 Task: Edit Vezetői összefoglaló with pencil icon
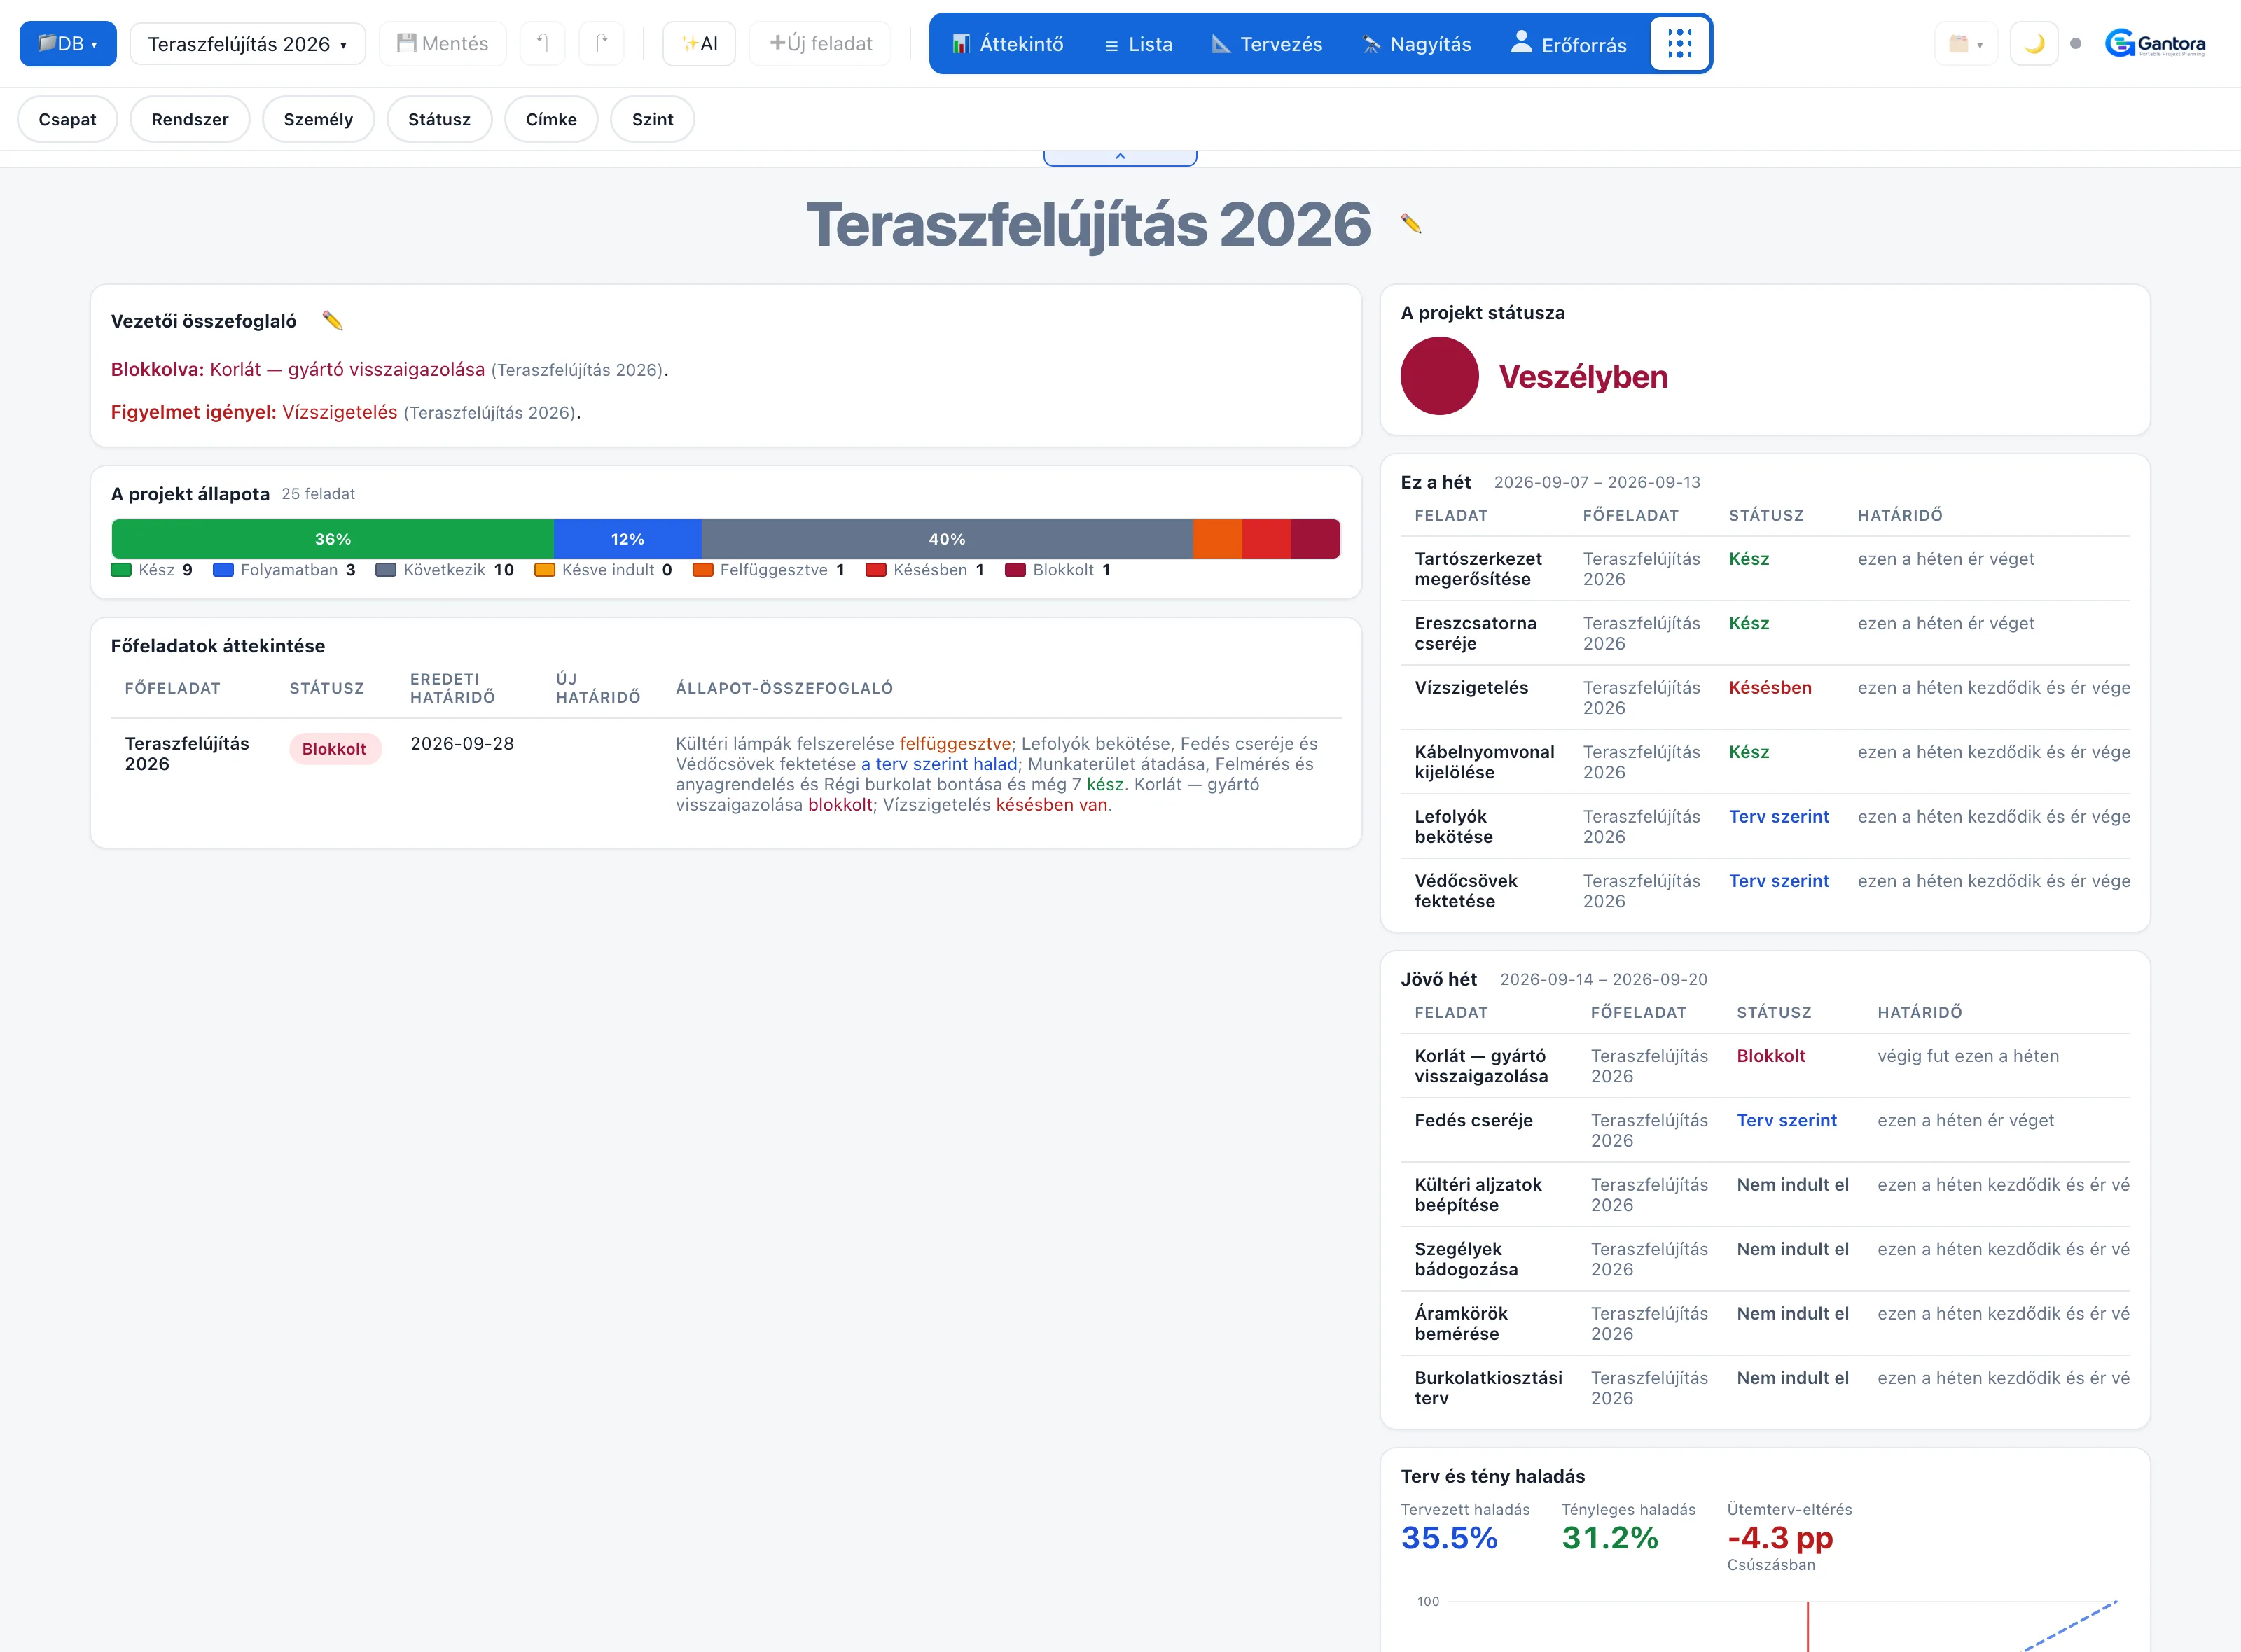(333, 321)
